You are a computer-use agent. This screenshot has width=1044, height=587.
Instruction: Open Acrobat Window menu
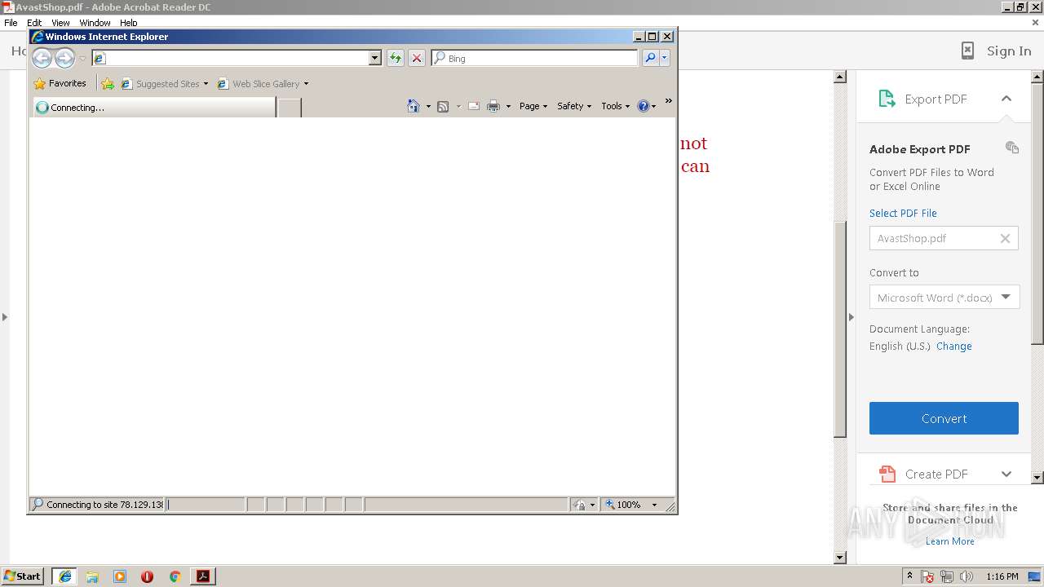click(95, 23)
